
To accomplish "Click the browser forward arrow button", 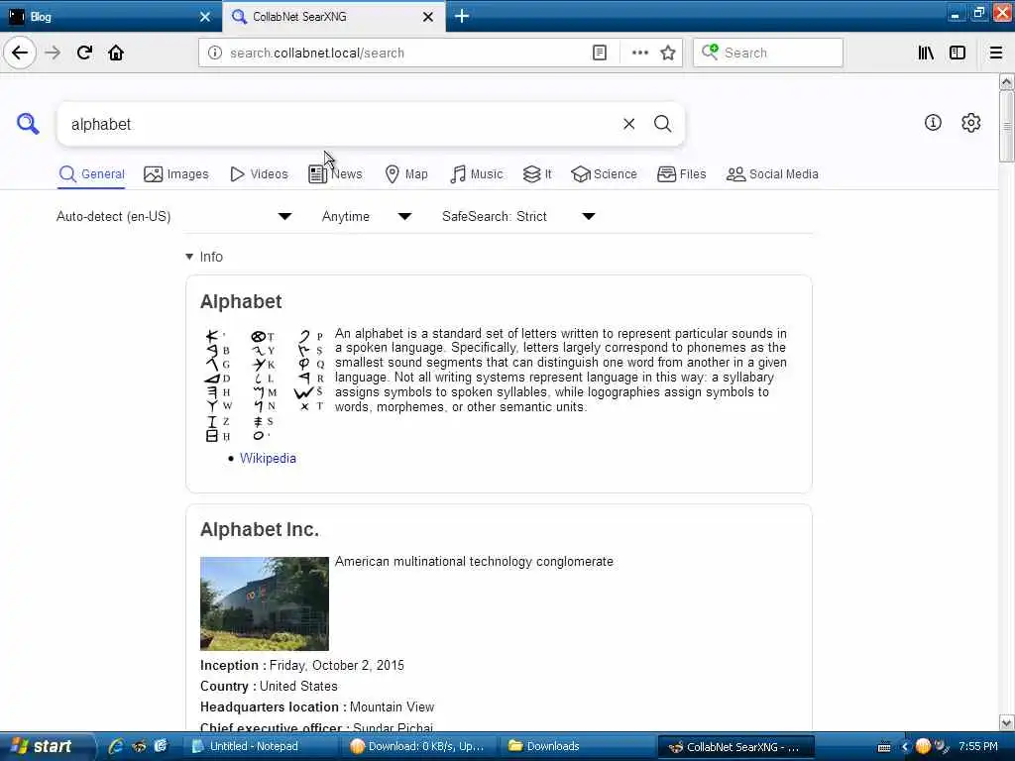I will (53, 53).
